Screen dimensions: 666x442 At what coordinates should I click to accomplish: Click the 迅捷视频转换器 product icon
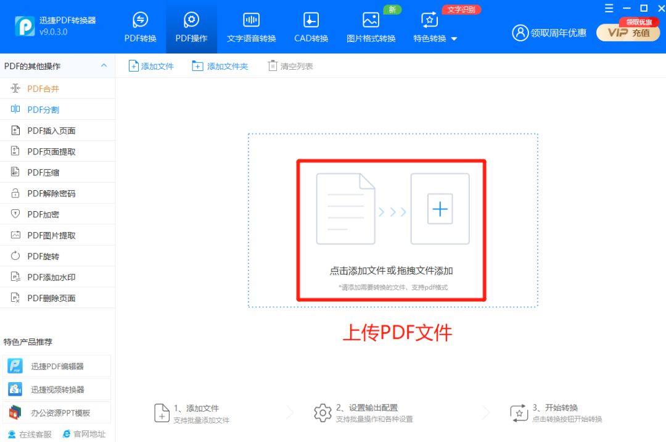[x=15, y=390]
